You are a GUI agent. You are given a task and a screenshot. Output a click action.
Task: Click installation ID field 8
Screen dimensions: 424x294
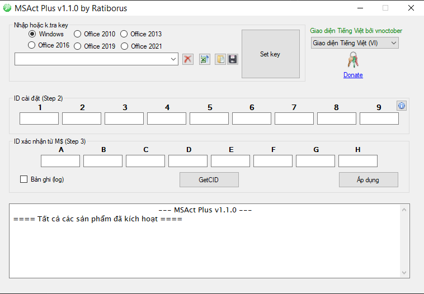tap(337, 118)
